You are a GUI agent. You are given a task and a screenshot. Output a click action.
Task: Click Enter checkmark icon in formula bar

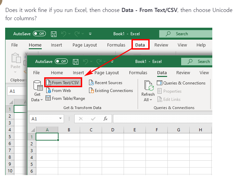click(93, 119)
